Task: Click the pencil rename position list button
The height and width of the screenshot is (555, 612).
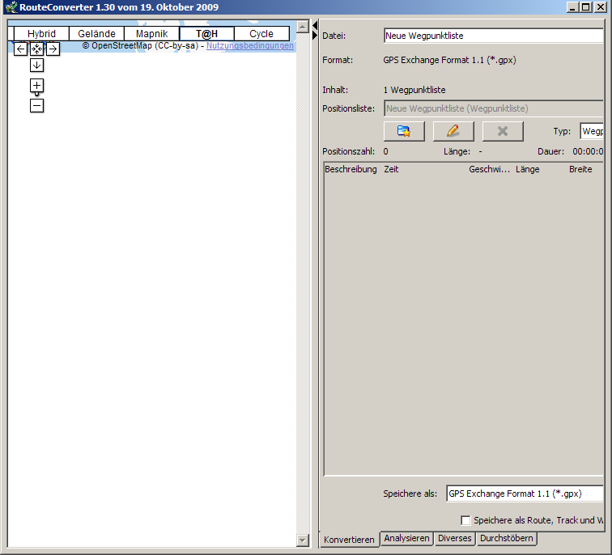Action: (x=453, y=131)
